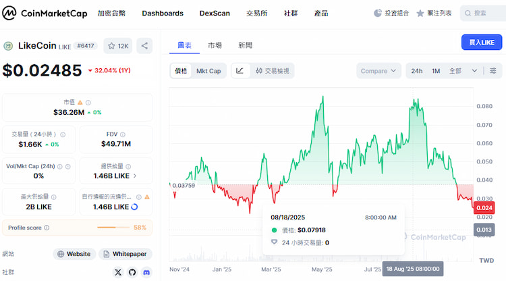Open the Whitepaper link
The image size is (506, 281).
point(125,254)
